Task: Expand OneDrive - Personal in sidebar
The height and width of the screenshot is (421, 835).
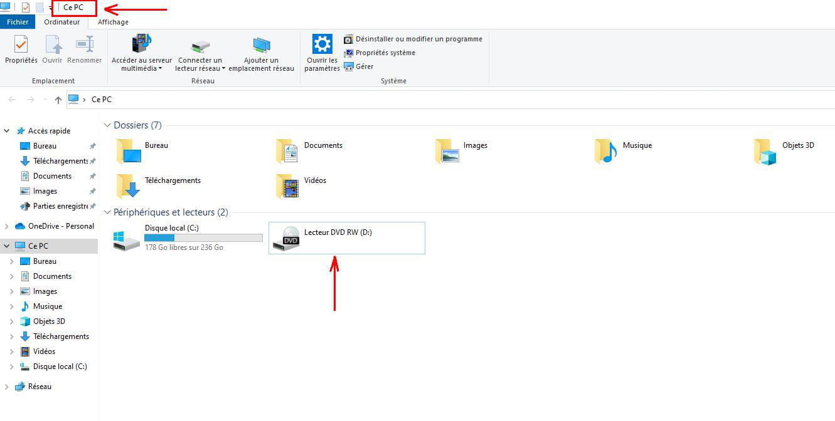Action: [7, 226]
